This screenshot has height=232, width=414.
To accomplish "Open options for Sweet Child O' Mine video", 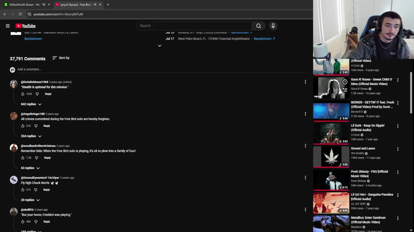I will tap(398, 80).
